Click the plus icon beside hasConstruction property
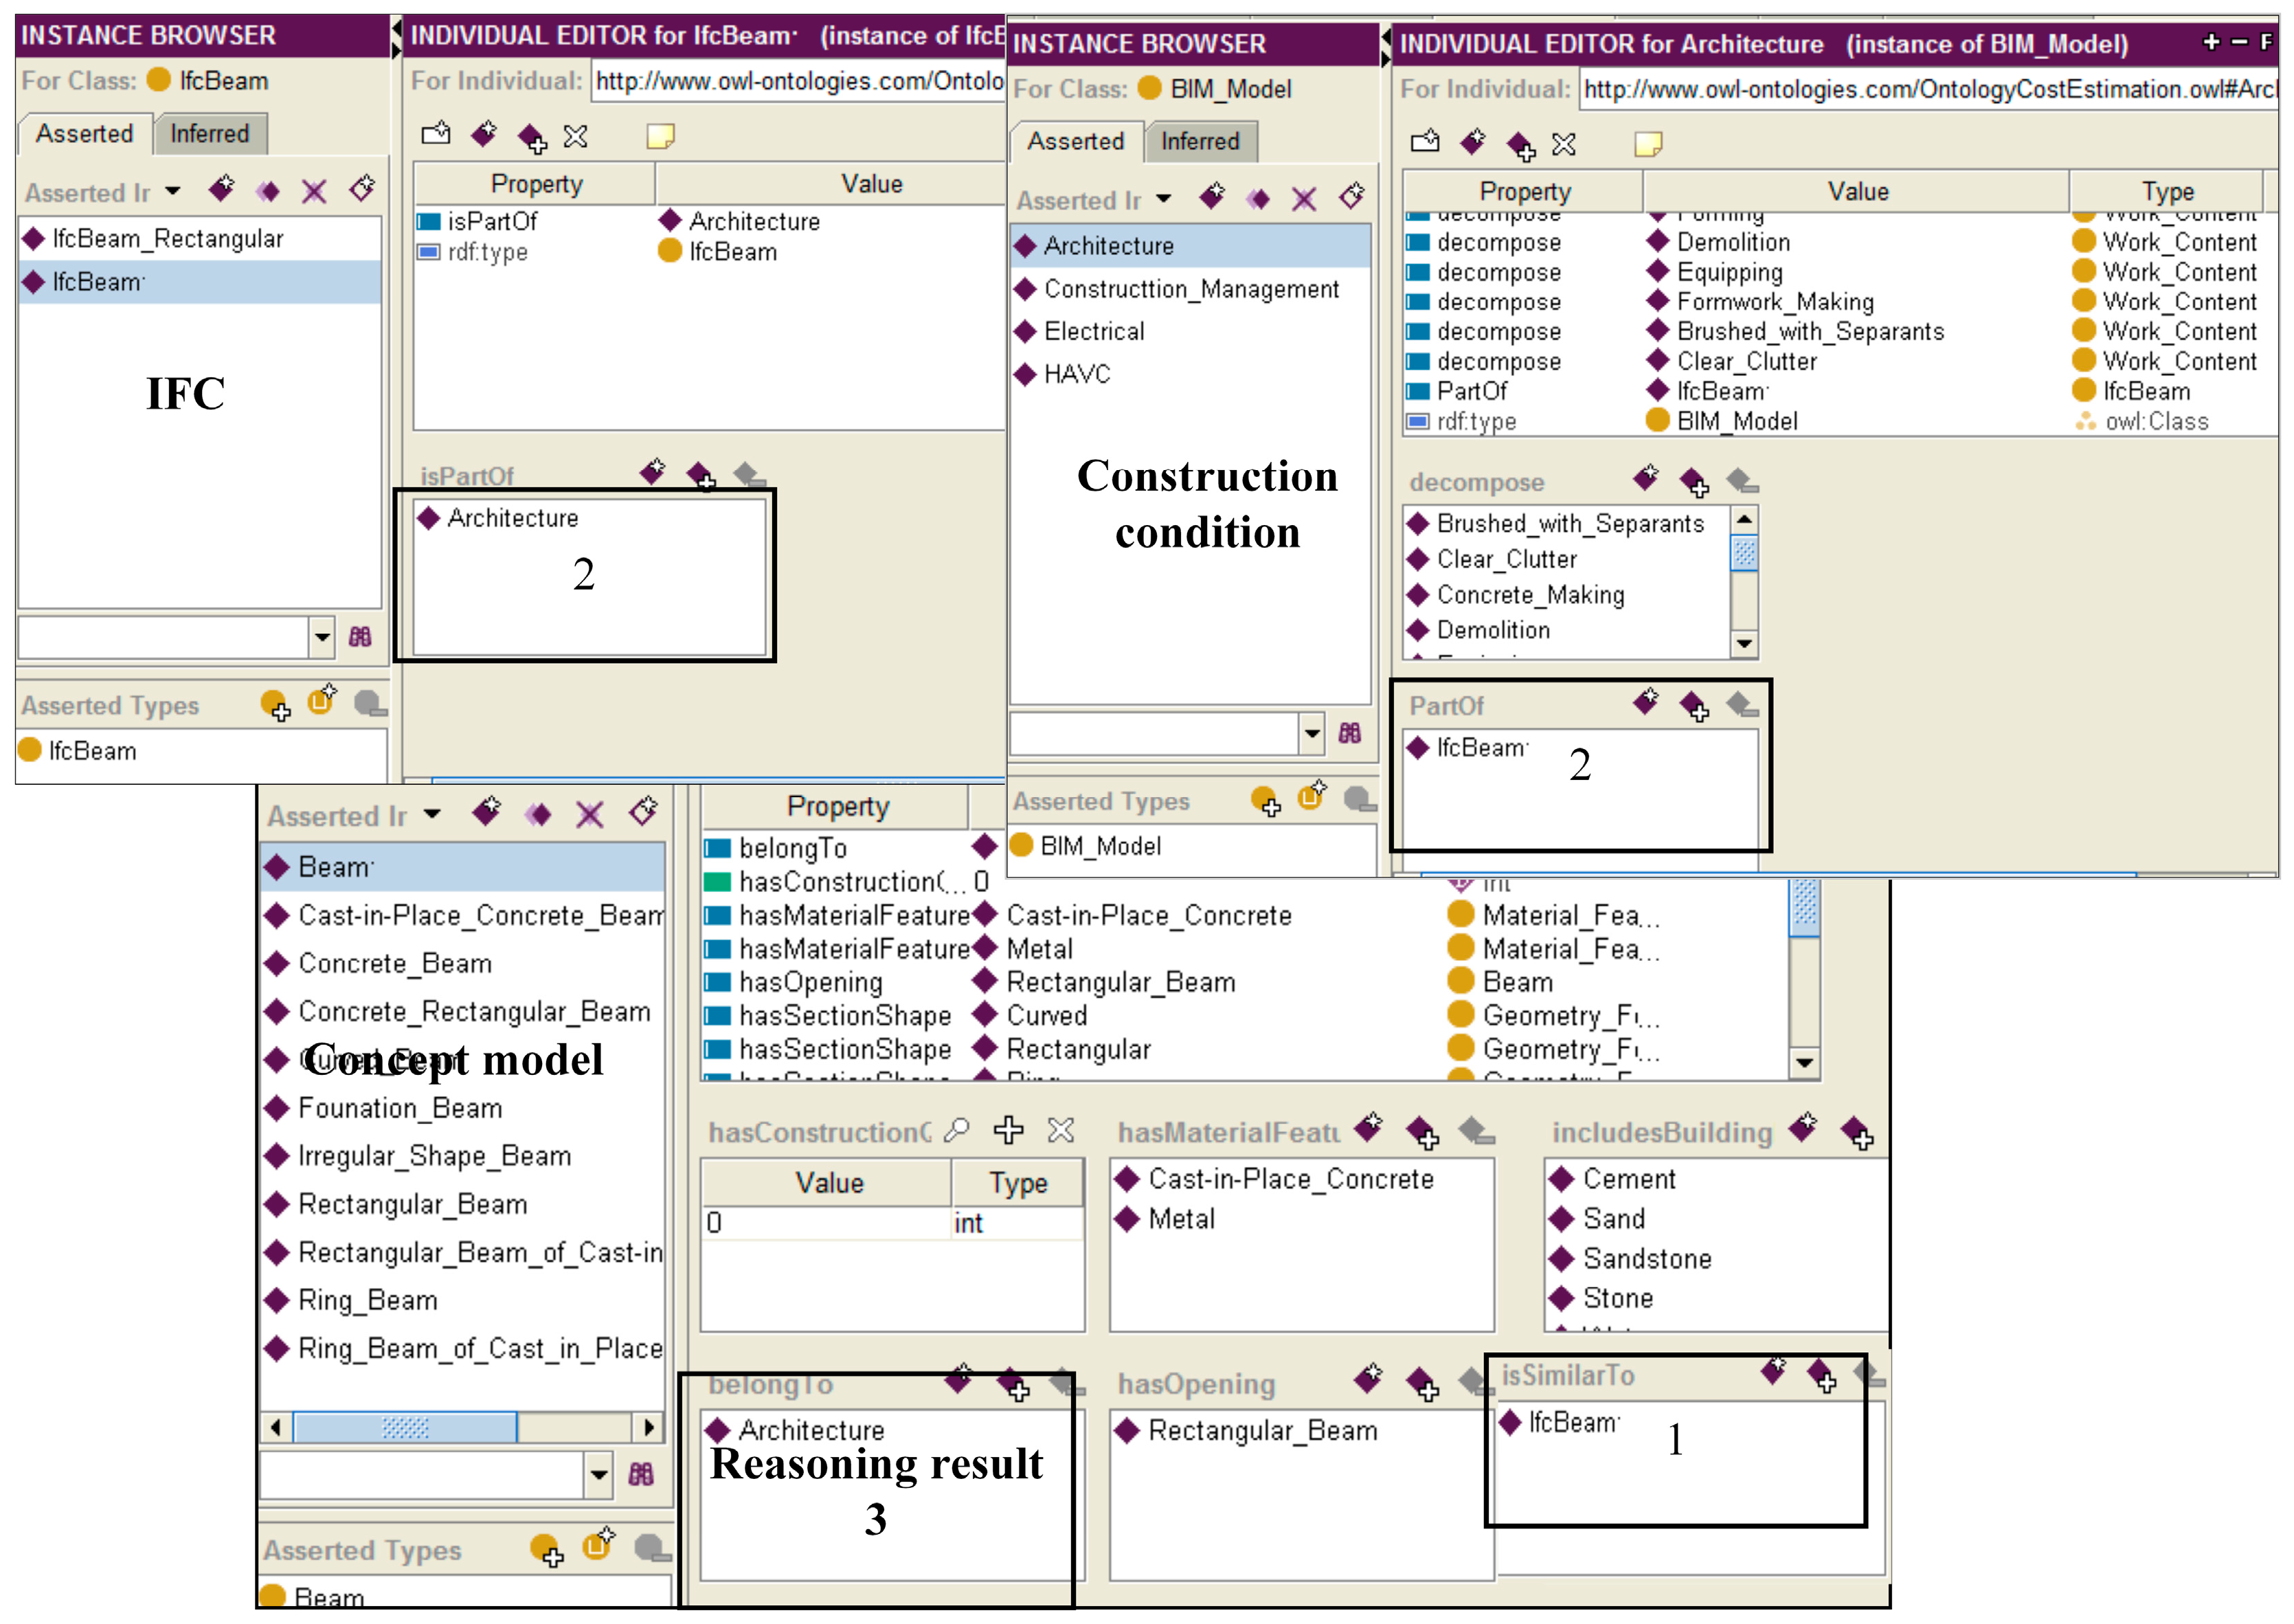The width and height of the screenshot is (2294, 1624). 1008,1130
